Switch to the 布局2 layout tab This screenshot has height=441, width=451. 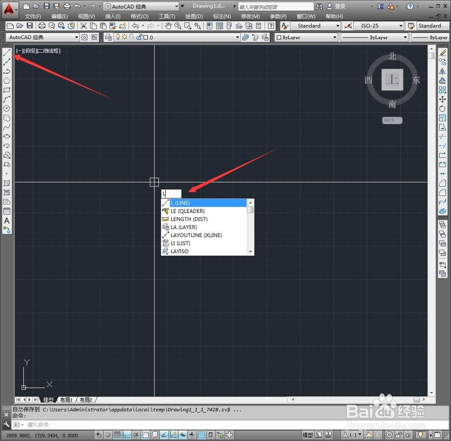pyautogui.click(x=86, y=400)
